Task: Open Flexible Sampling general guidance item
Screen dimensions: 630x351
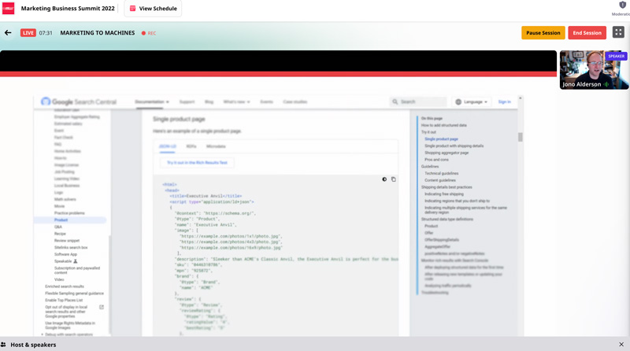Action: click(74, 294)
